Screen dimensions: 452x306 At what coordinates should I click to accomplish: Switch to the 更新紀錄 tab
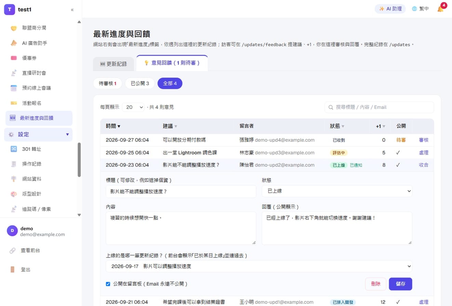click(114, 64)
